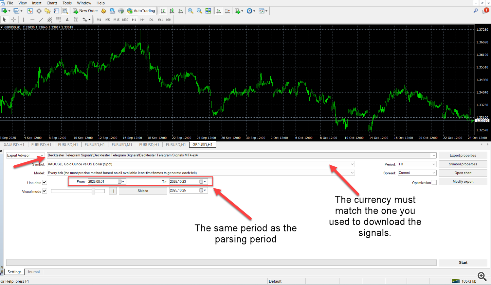Screen dimensions: 491x285
Task: Click the Skip to button
Action: 143,191
